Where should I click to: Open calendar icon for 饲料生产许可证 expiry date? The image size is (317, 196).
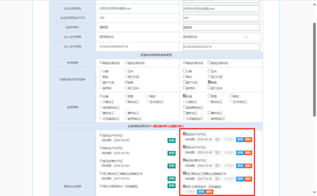point(217,153)
